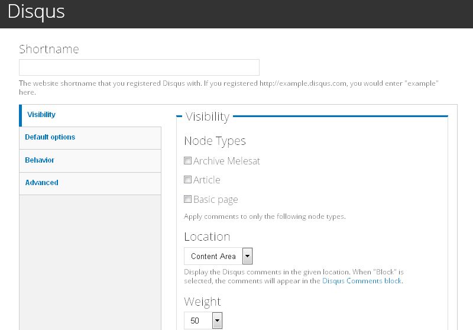Click the Basic page label text
The width and height of the screenshot is (473, 330).
click(x=215, y=200)
